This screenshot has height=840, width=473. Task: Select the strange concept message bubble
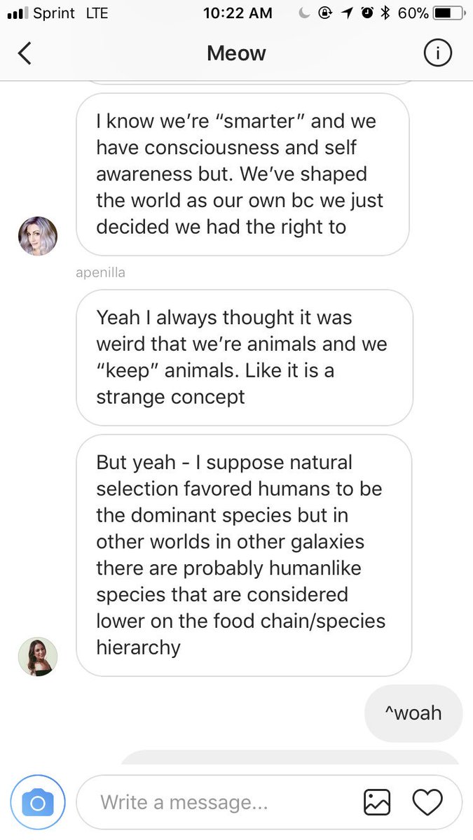pos(244,358)
